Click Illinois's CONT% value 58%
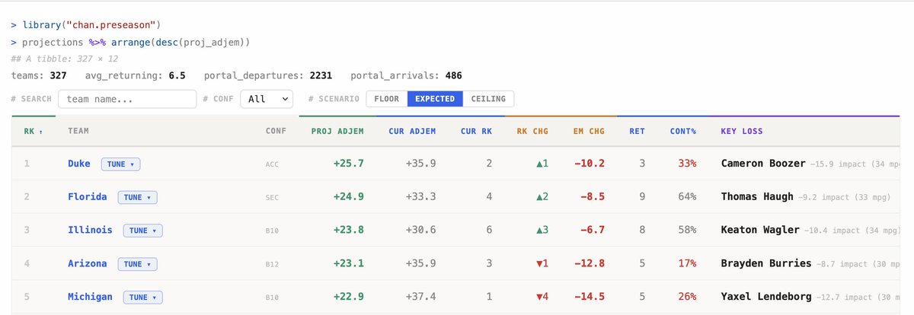The width and height of the screenshot is (914, 315). pyautogui.click(x=688, y=230)
